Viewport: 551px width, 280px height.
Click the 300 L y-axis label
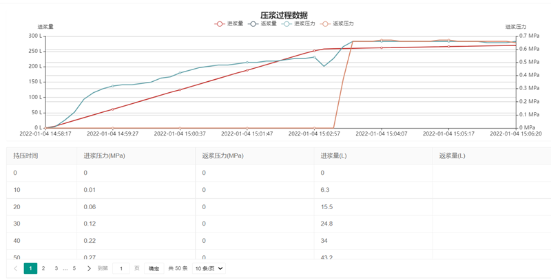tap(35, 36)
